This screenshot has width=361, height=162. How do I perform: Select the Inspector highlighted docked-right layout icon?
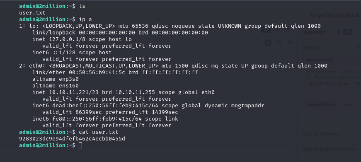tap(348, 32)
